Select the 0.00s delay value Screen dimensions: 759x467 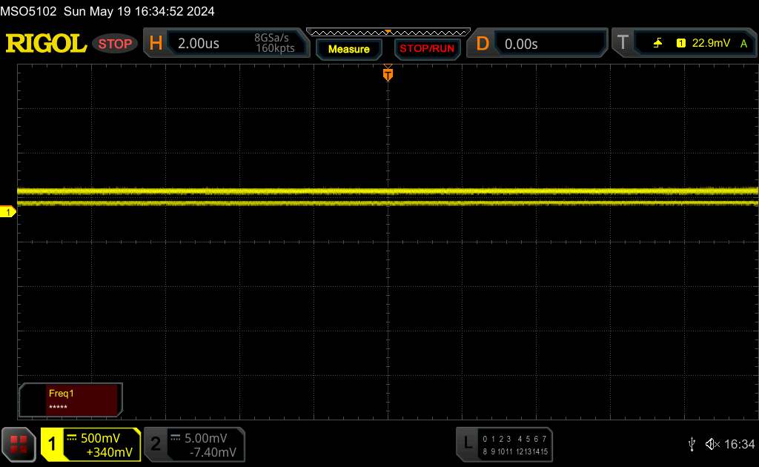tap(521, 44)
